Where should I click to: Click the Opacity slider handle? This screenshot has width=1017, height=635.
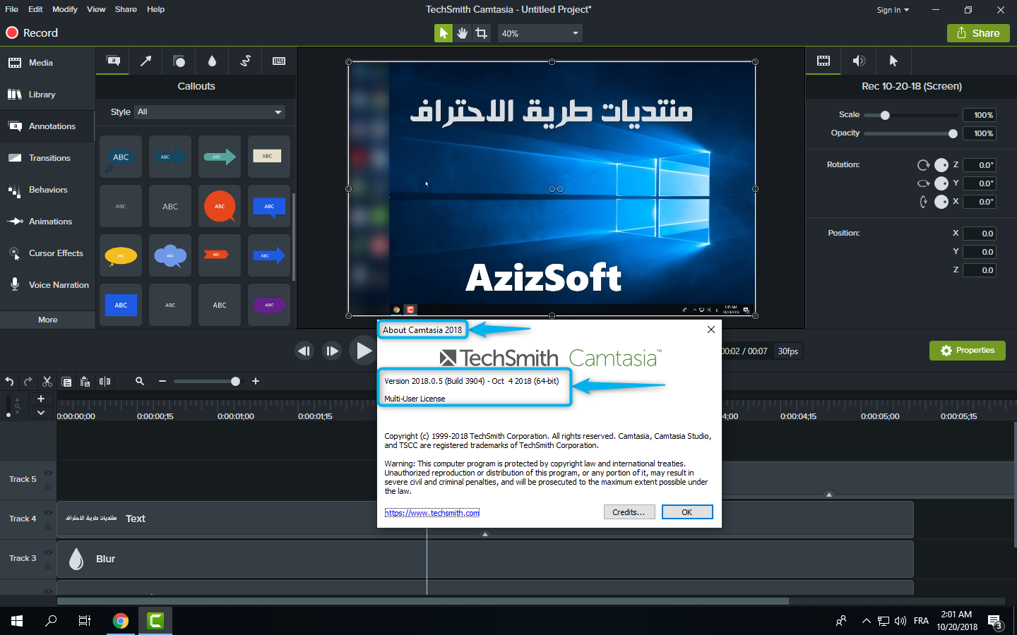pyautogui.click(x=953, y=133)
